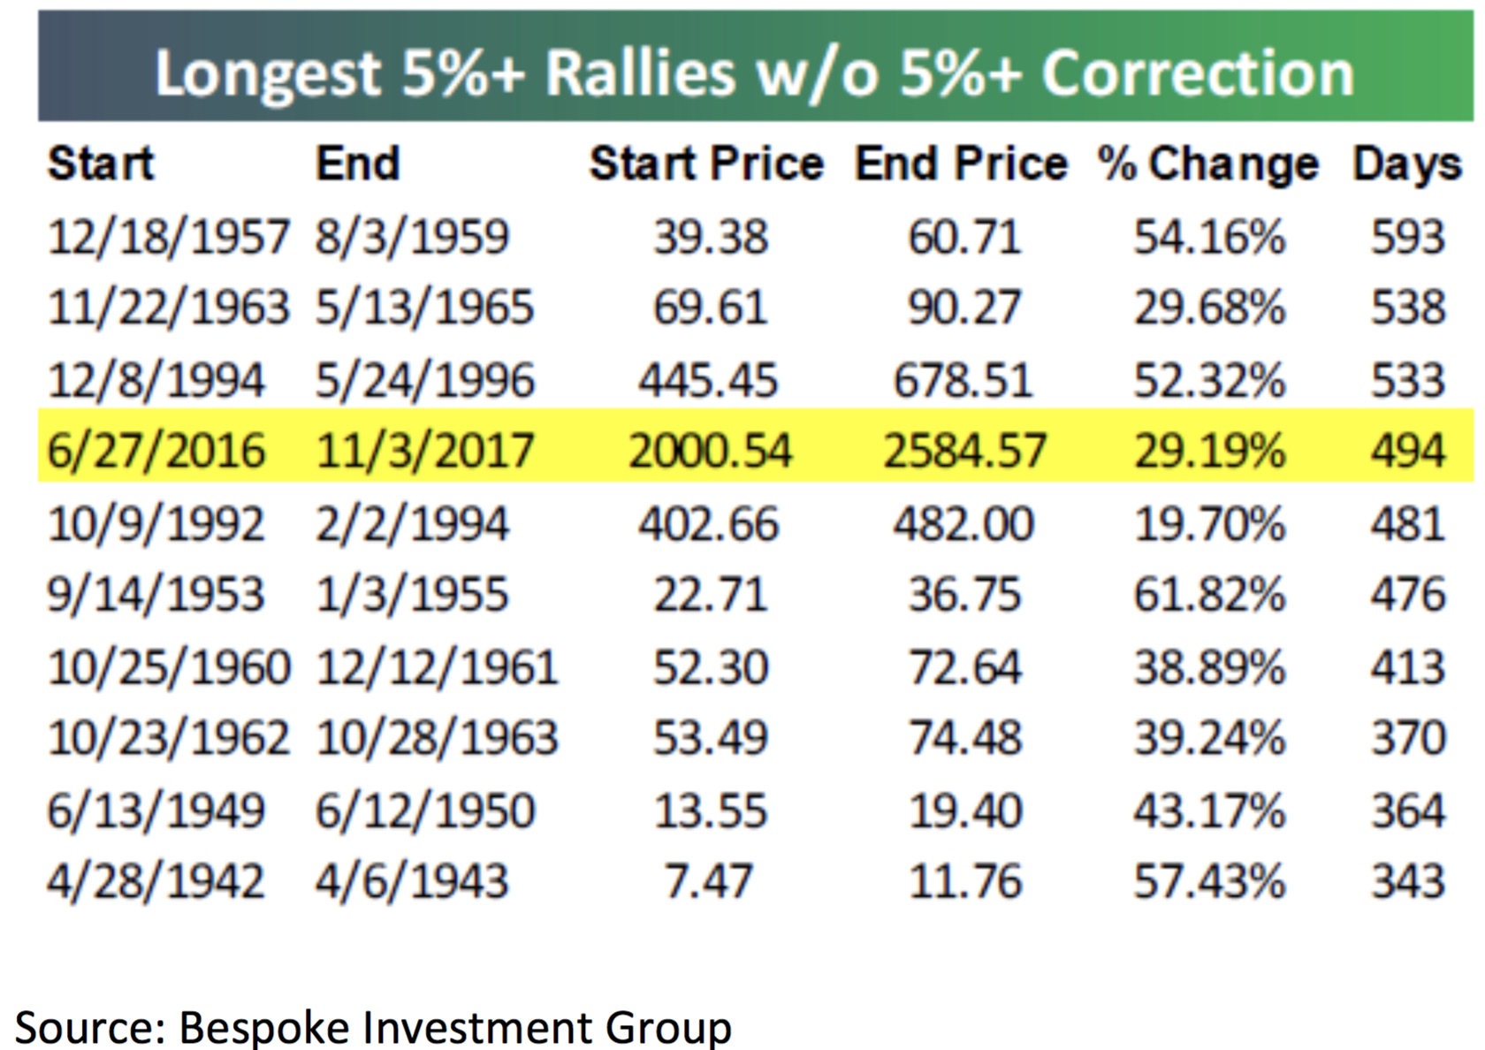
Task: Select the 29.19% change in highlighted row
Action: point(1209,451)
